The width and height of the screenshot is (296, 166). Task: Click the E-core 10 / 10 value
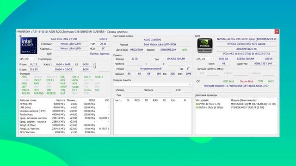point(34,70)
